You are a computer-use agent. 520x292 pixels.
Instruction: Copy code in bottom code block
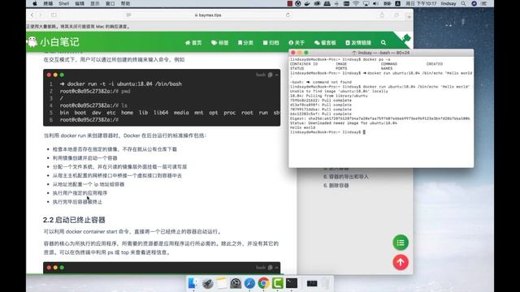pyautogui.click(x=270, y=268)
